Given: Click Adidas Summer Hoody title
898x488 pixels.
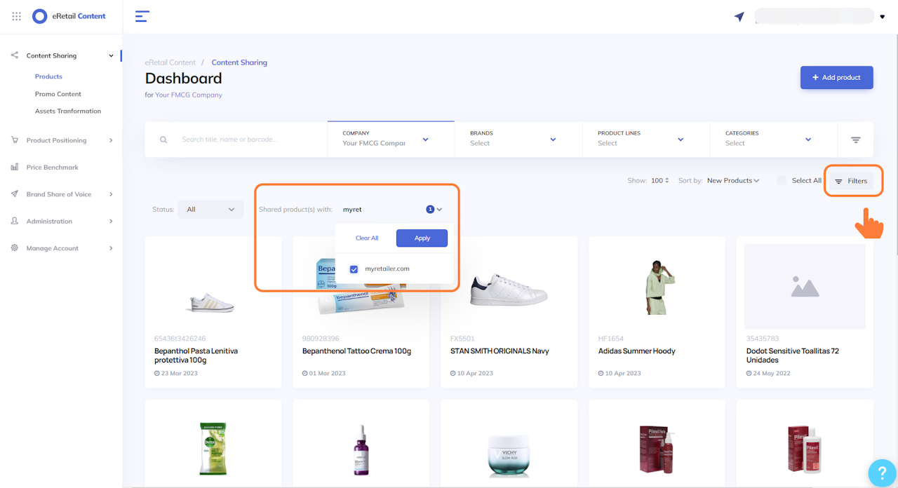Looking at the screenshot, I should click(x=637, y=351).
